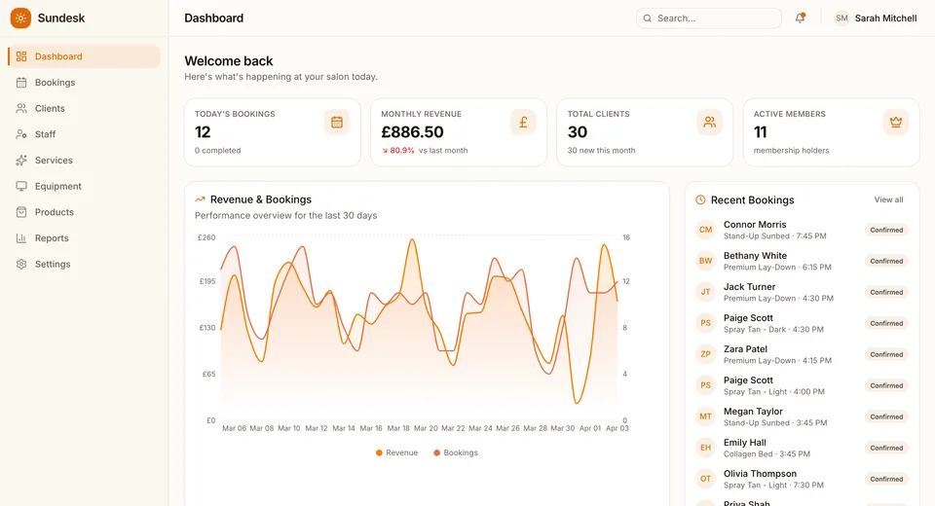The width and height of the screenshot is (935, 506).
Task: Click the BW avatar for Bethany White
Action: [x=705, y=261]
